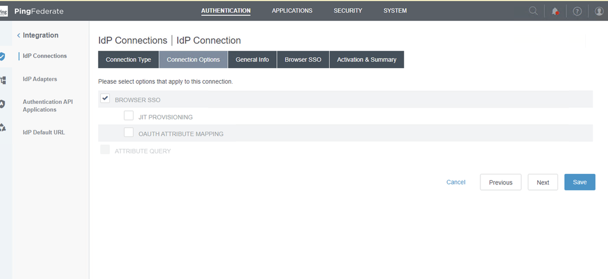Screen dimensions: 608x279
Task: Open IdP Default URL in sidebar
Action: click(44, 132)
